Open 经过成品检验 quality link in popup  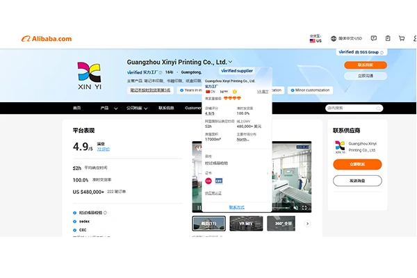point(216,163)
